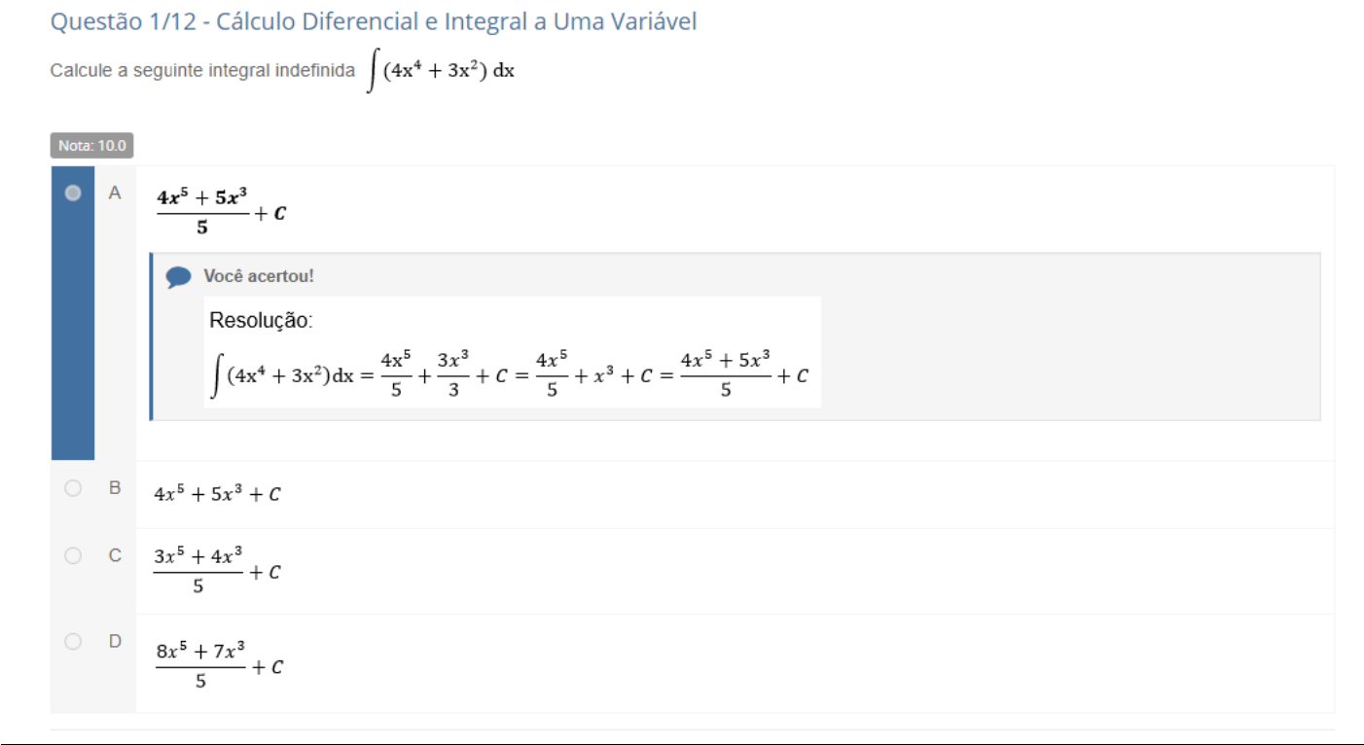Select radio button for option B
This screenshot has height=745, width=1364.
73,488
